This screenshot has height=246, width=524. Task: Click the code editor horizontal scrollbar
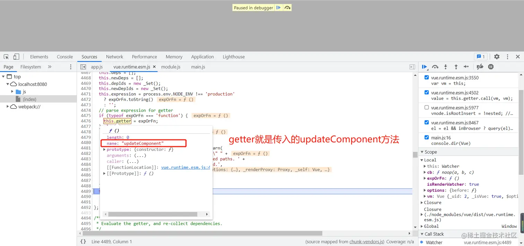click(202, 234)
